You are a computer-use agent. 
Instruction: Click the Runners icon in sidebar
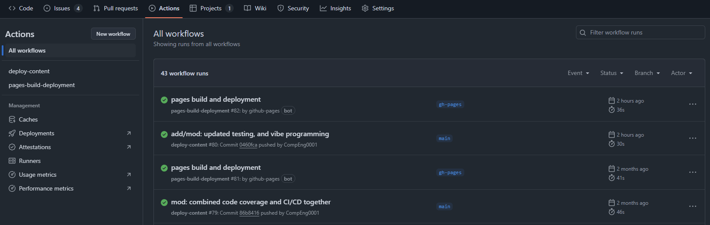[12, 161]
